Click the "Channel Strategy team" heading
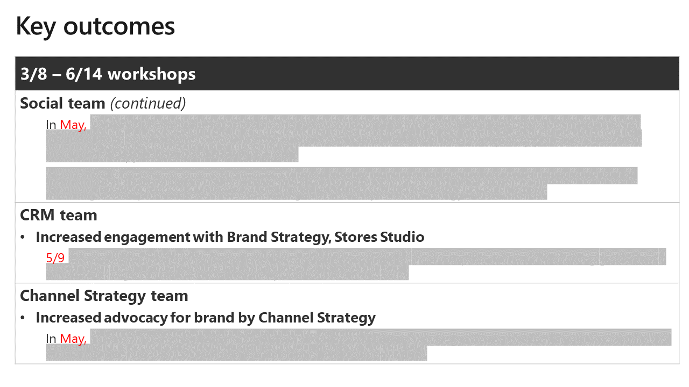 coord(104,296)
